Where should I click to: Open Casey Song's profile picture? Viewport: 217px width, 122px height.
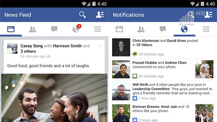tap(12, 48)
